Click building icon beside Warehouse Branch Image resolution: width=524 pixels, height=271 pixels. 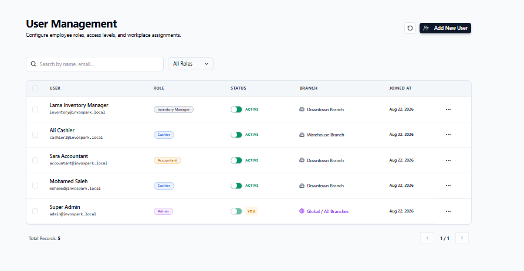coord(302,135)
